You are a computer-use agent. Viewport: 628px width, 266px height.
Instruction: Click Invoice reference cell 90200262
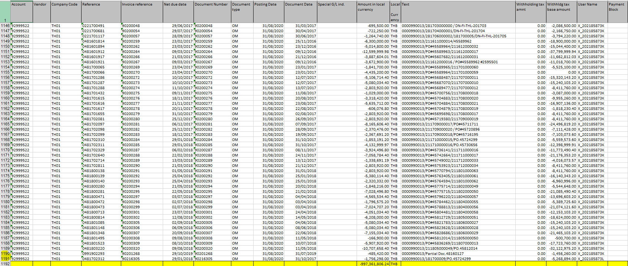[x=142, y=47]
